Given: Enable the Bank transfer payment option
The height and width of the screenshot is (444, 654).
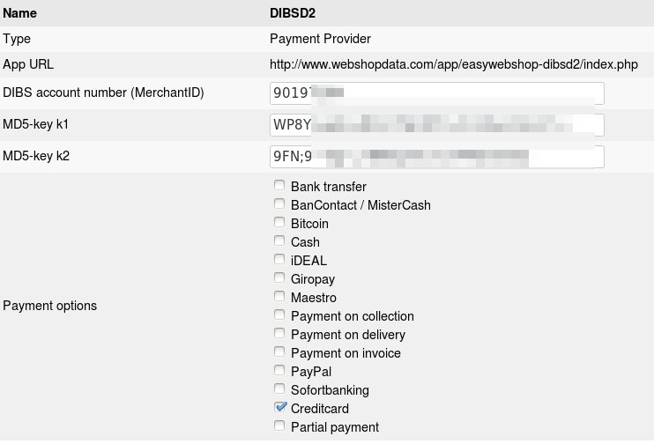Looking at the screenshot, I should click(x=279, y=186).
